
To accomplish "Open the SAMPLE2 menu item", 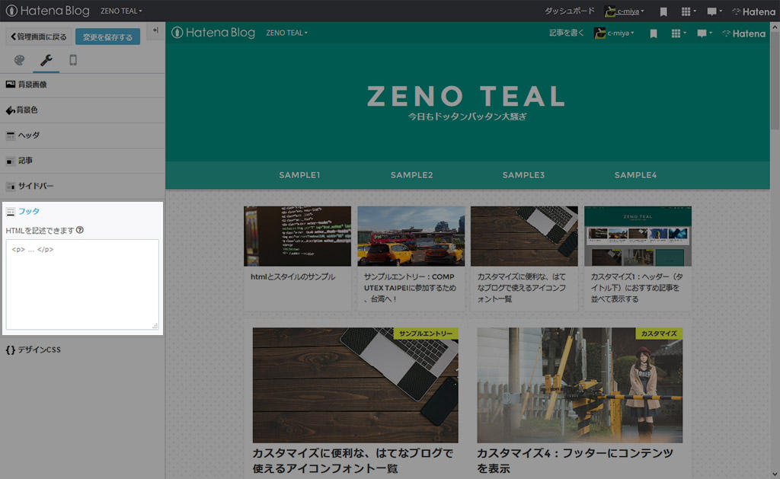I will tap(411, 175).
